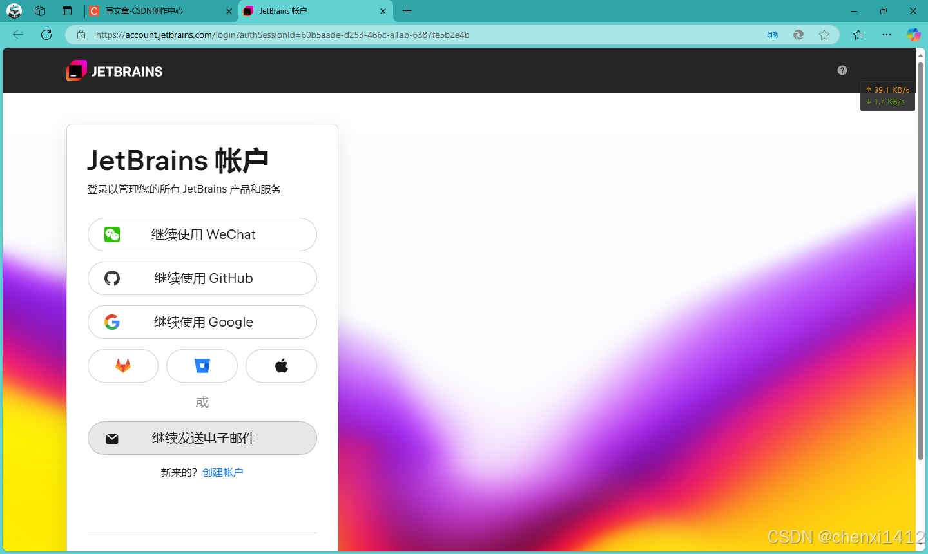Sign in with the GitLab icon button
The image size is (928, 554).
[x=123, y=366]
